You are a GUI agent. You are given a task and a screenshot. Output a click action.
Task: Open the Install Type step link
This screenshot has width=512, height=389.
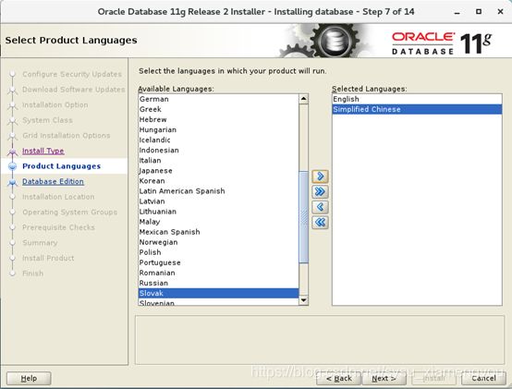coord(43,151)
